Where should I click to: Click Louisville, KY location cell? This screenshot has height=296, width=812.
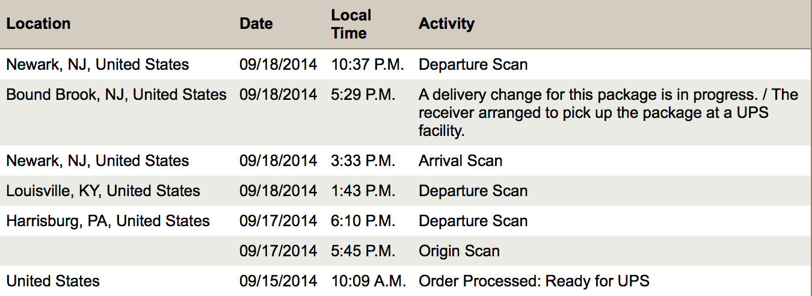(103, 191)
